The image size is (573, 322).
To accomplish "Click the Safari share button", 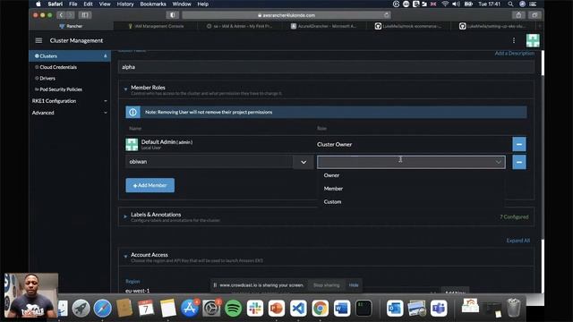I will pyautogui.click(x=518, y=15).
